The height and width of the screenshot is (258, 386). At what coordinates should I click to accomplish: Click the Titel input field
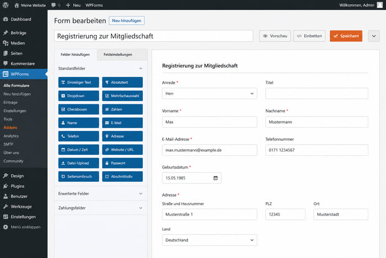point(317,93)
